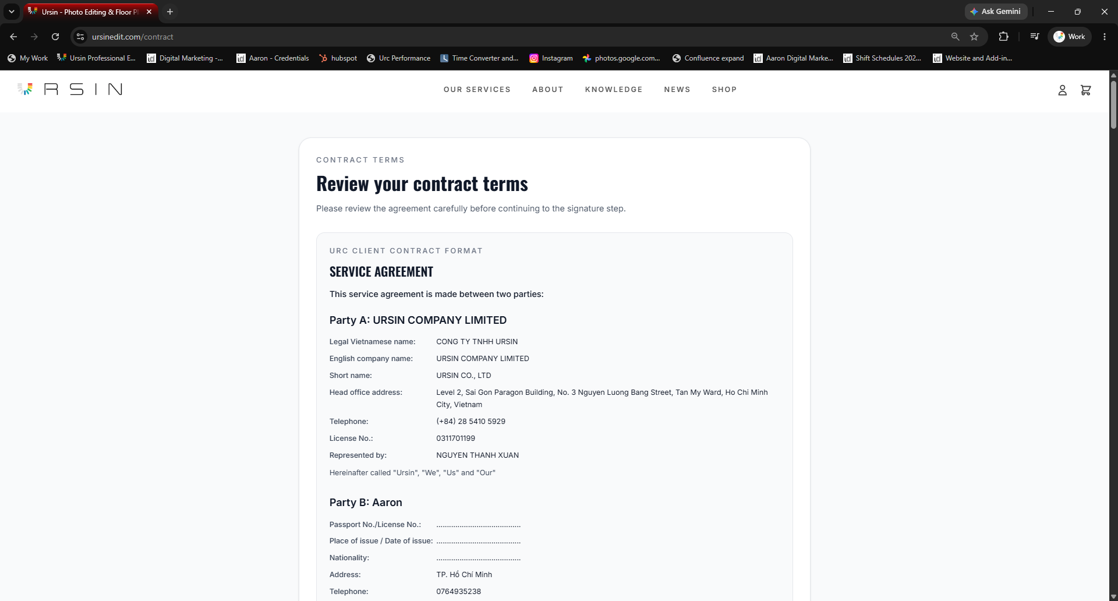Image resolution: width=1118 pixels, height=601 pixels.
Task: Open the NEWS menu item
Action: 677,90
